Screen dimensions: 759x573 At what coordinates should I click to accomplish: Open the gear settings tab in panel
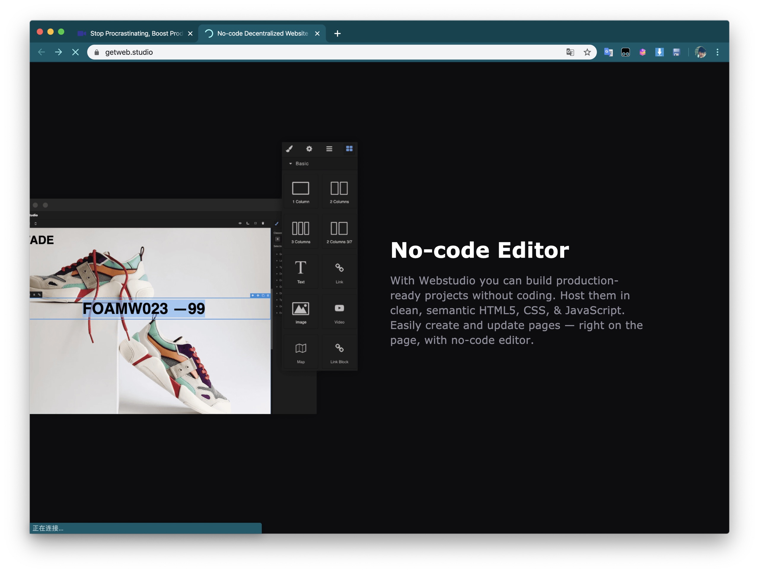pyautogui.click(x=309, y=149)
